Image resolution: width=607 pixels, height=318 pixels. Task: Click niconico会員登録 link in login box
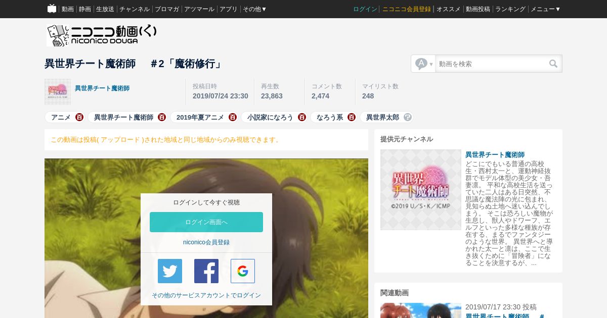tap(206, 242)
